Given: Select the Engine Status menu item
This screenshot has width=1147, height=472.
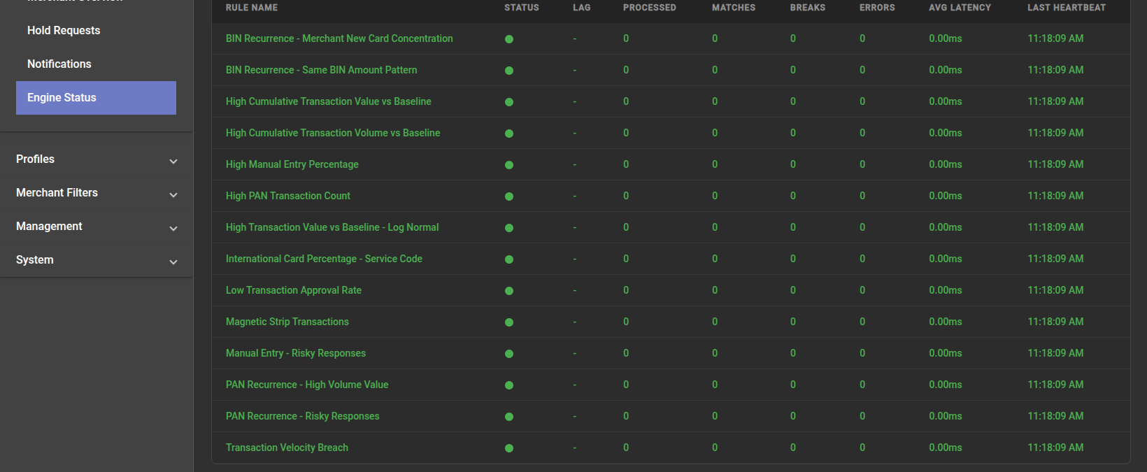Looking at the screenshot, I should (x=96, y=98).
